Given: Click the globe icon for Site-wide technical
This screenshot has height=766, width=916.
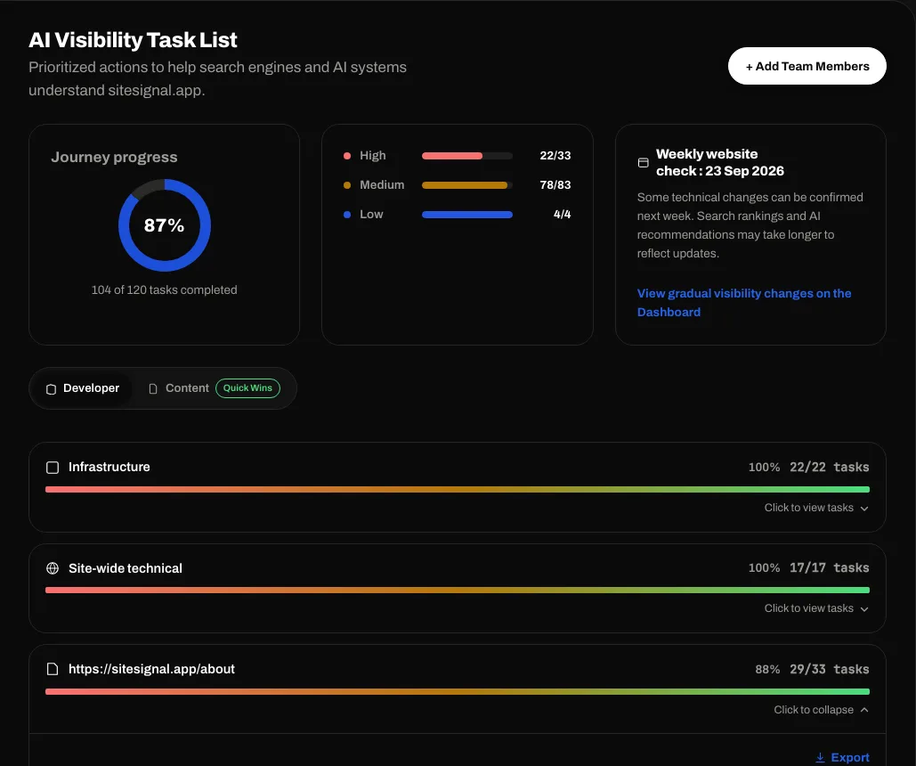Looking at the screenshot, I should (53, 568).
